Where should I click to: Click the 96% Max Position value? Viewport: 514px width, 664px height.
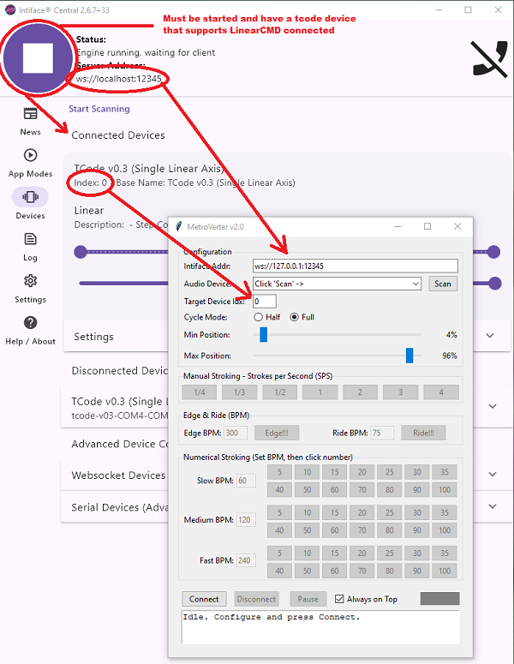[450, 356]
